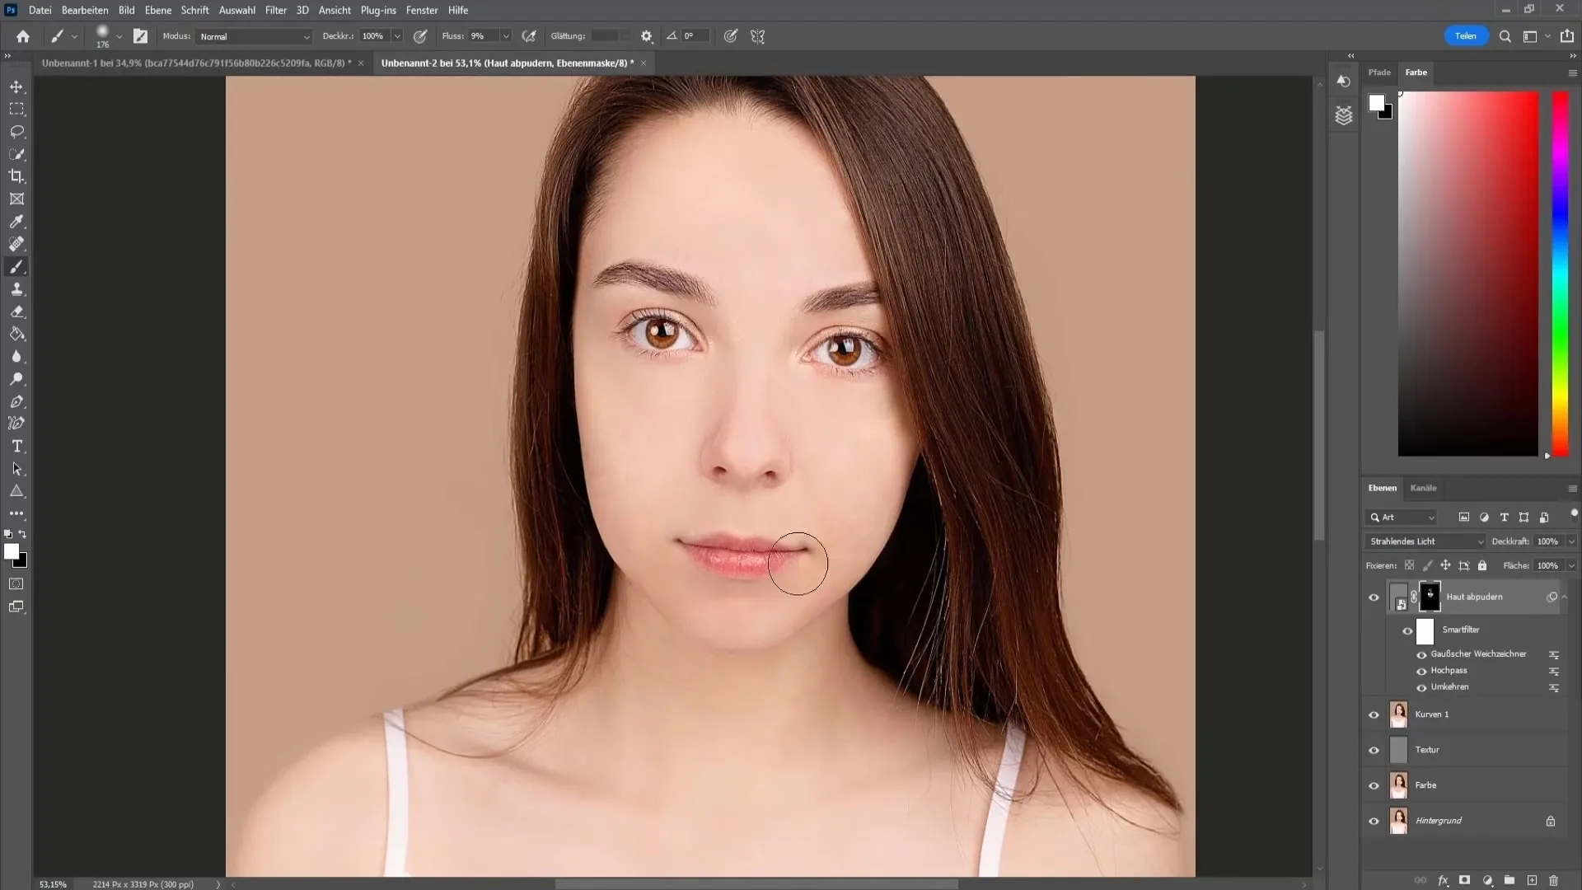Click the Brush smoothing settings icon
1582x890 pixels.
[645, 36]
